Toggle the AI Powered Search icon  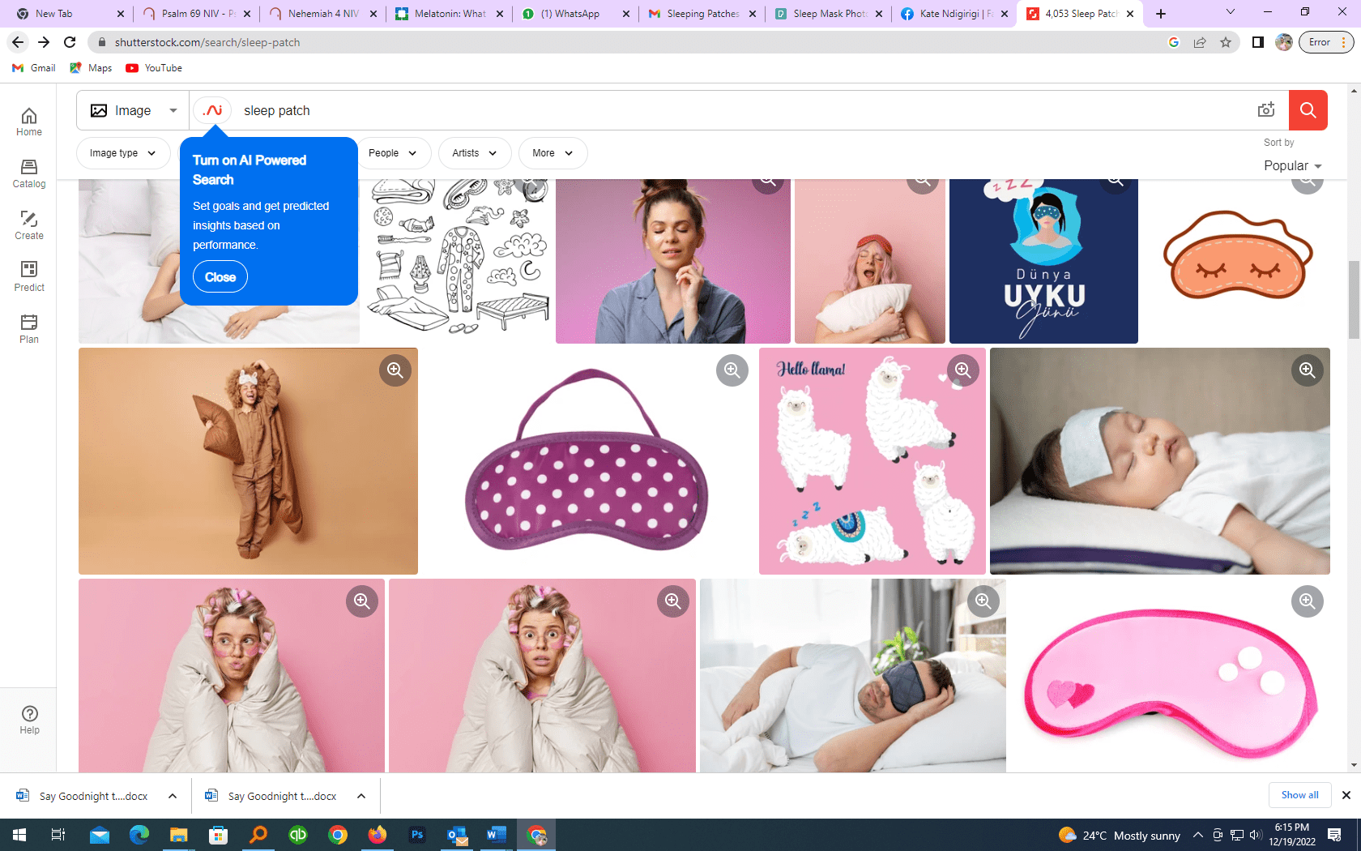tap(213, 110)
